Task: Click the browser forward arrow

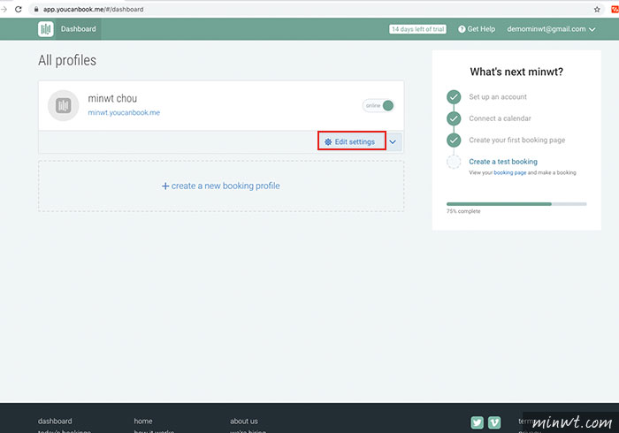Action: pyautogui.click(x=4, y=9)
